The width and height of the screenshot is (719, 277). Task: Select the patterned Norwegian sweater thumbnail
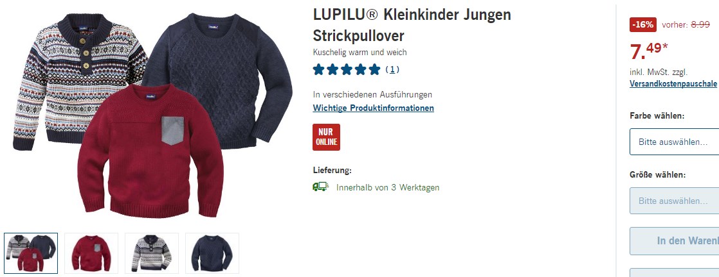[152, 253]
